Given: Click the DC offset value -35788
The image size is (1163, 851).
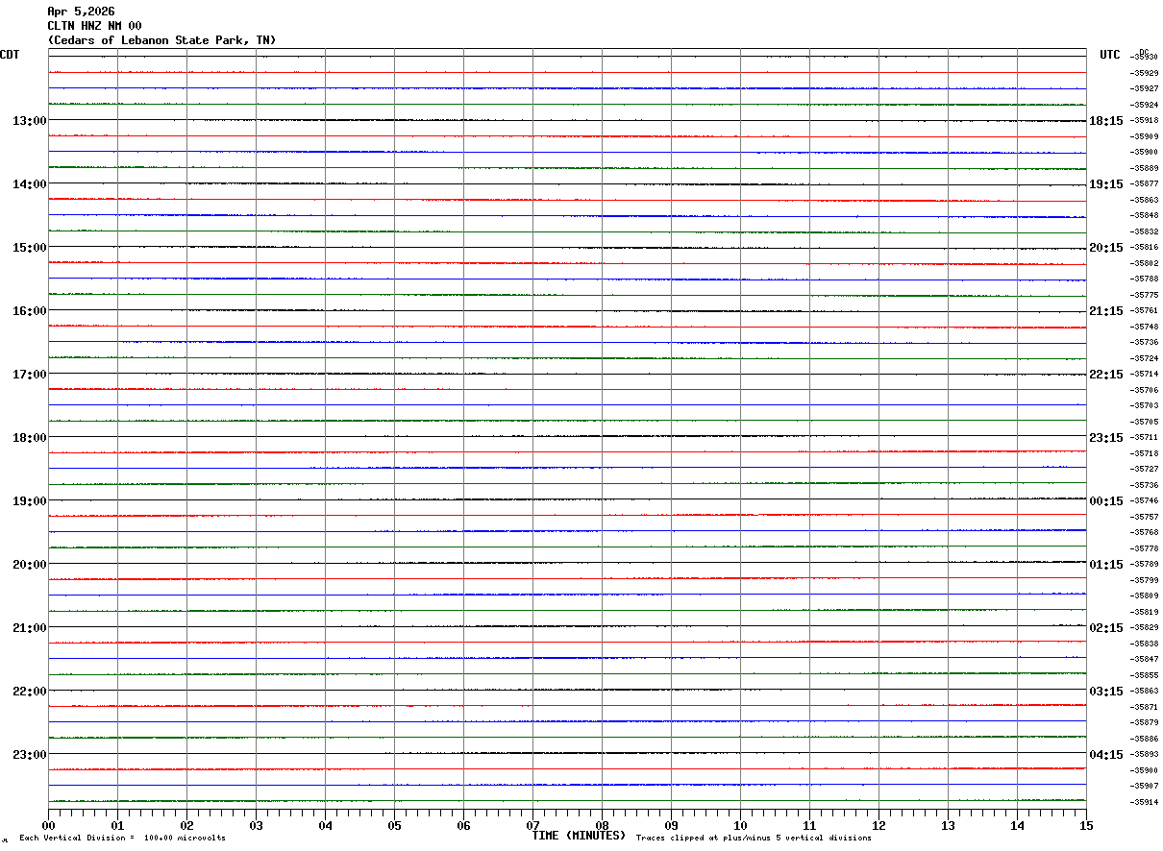Looking at the screenshot, I should coord(1144,279).
